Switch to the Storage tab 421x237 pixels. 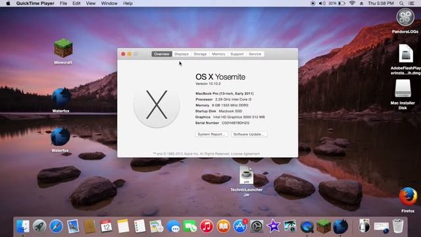[x=200, y=54]
